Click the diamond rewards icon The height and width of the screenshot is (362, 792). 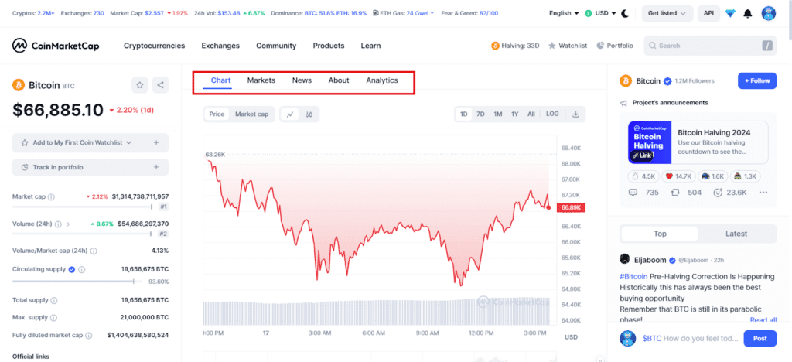pos(730,14)
